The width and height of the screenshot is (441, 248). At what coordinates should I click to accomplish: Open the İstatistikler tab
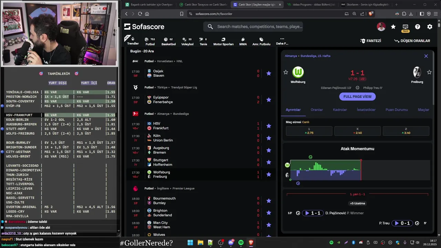click(366, 110)
